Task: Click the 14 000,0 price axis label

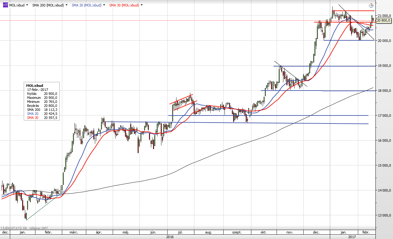Action: point(384,191)
